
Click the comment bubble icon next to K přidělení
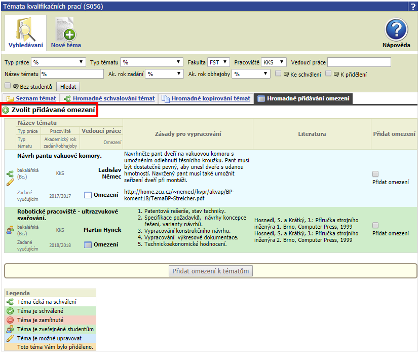pyautogui.click(x=336, y=74)
